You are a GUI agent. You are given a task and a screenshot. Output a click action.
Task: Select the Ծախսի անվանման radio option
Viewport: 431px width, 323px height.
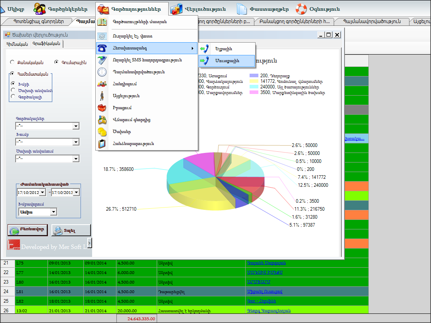pos(13,90)
